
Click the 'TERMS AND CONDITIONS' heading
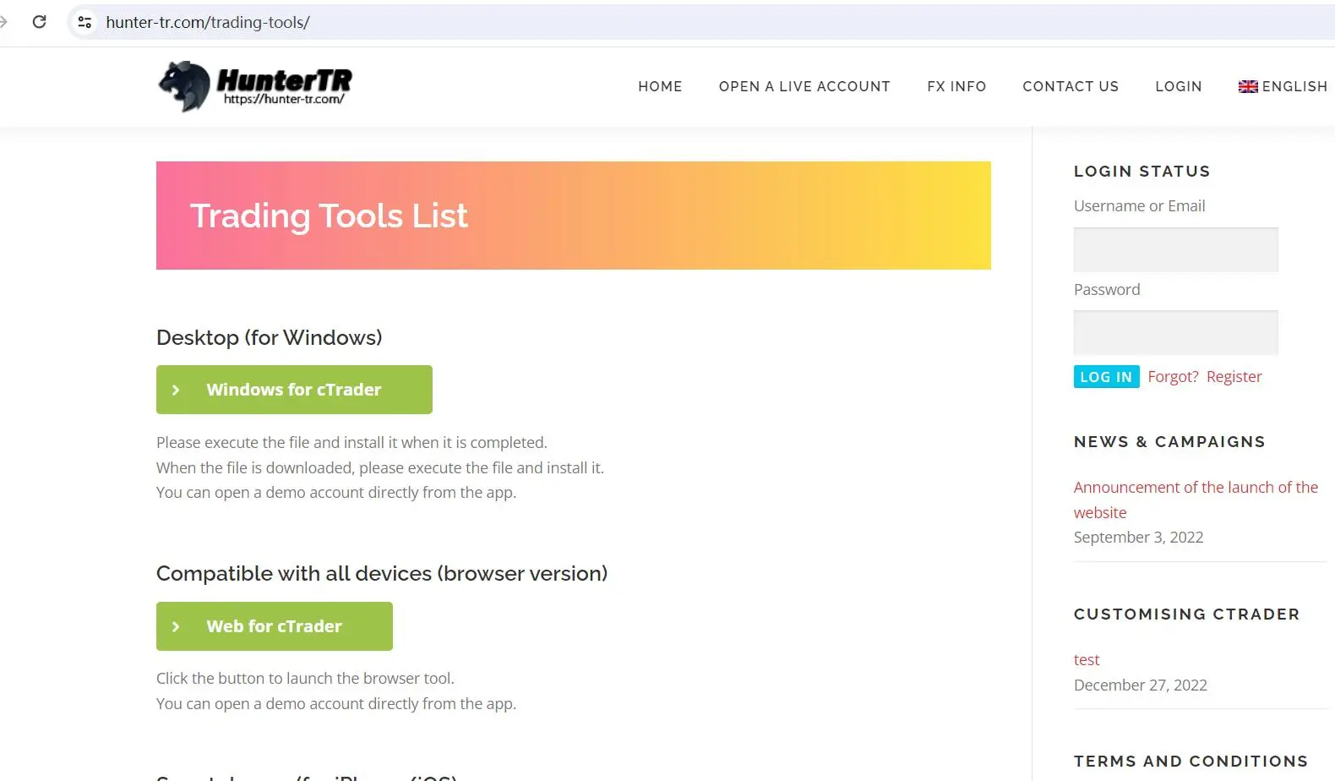(1191, 762)
